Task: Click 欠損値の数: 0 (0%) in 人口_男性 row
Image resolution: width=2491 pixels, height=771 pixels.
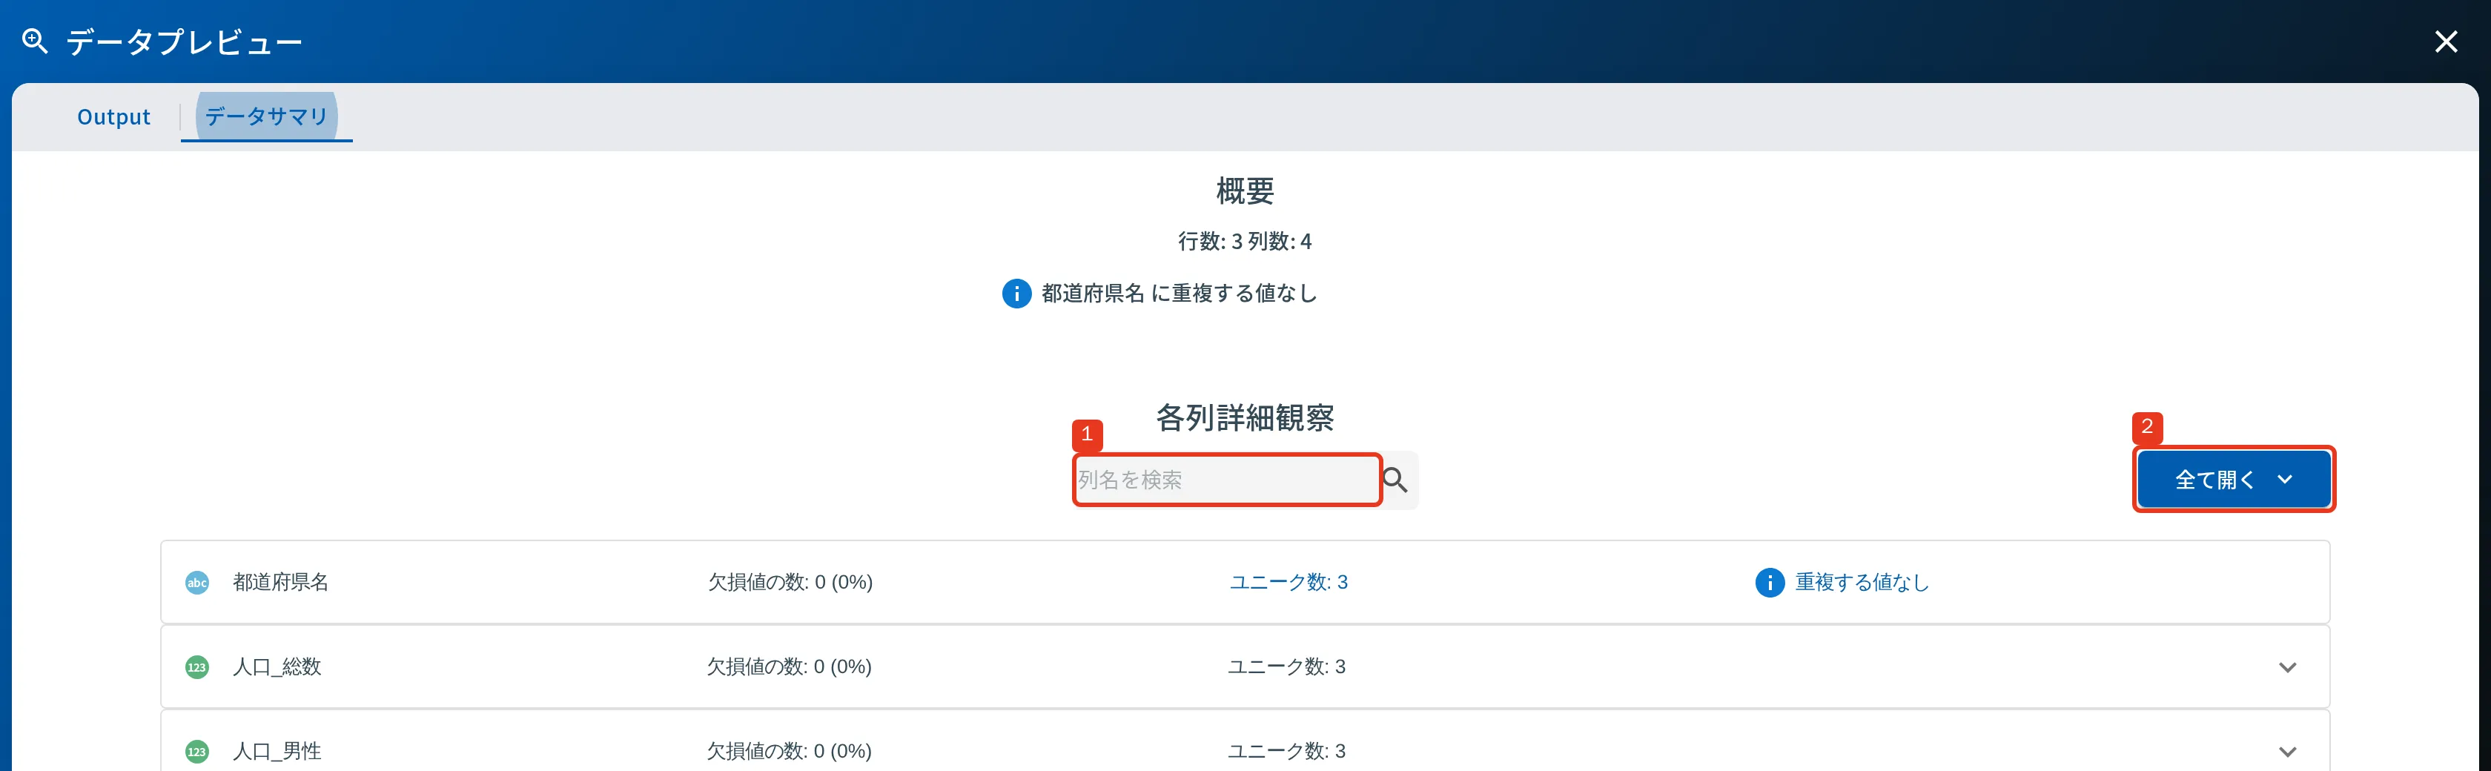Action: click(789, 751)
